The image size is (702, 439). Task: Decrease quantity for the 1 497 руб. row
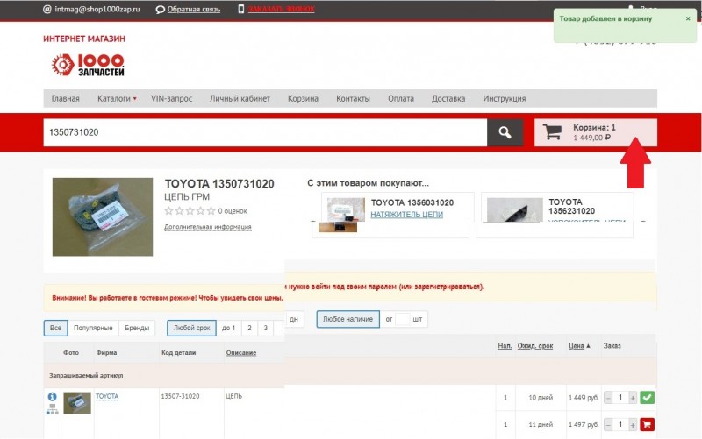point(608,425)
